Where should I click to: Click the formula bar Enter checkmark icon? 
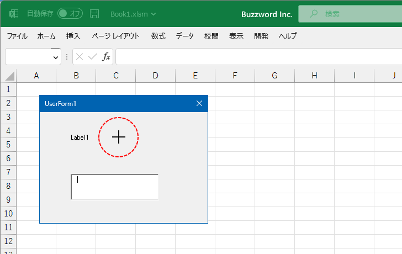pyautogui.click(x=93, y=57)
